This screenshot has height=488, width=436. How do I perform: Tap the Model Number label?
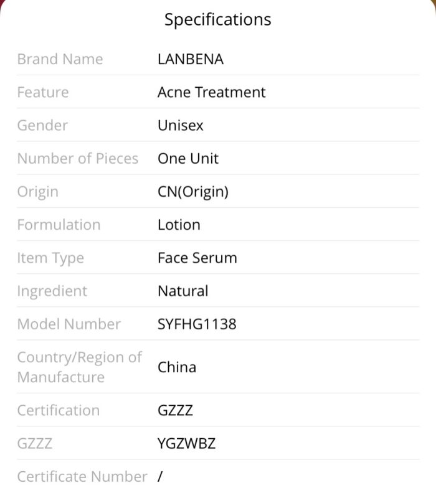click(x=69, y=324)
